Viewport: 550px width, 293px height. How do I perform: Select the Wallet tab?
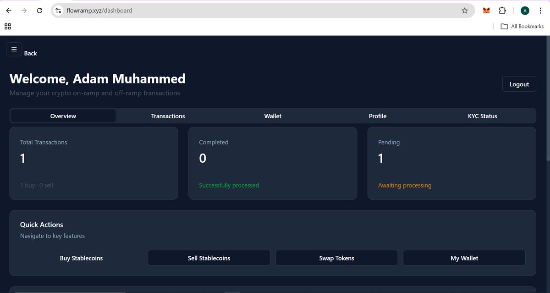[273, 116]
